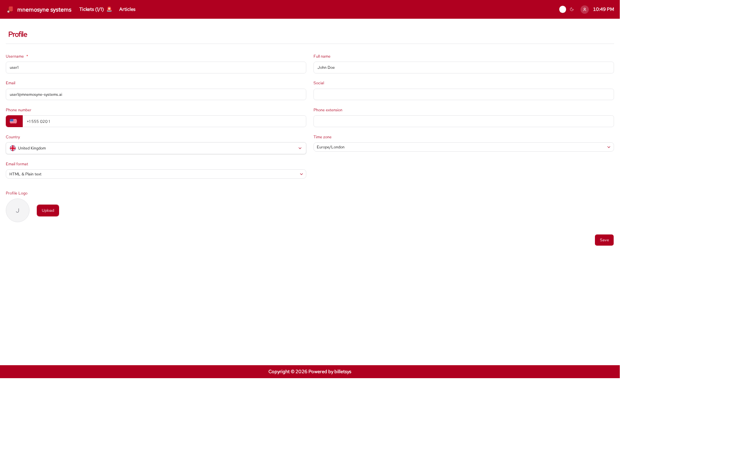Open the phone country flag selector
This screenshot has width=756, height=461.
(14, 121)
